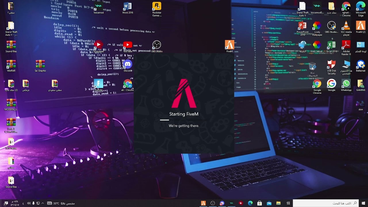Open Microsoft Store from the taskbar
The height and width of the screenshot is (207, 368).
260,203
